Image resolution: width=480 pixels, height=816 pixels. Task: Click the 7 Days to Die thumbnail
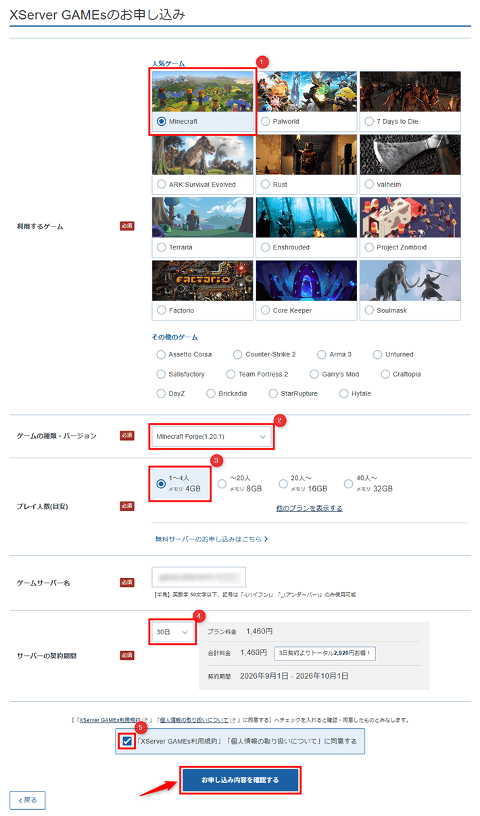[410, 91]
